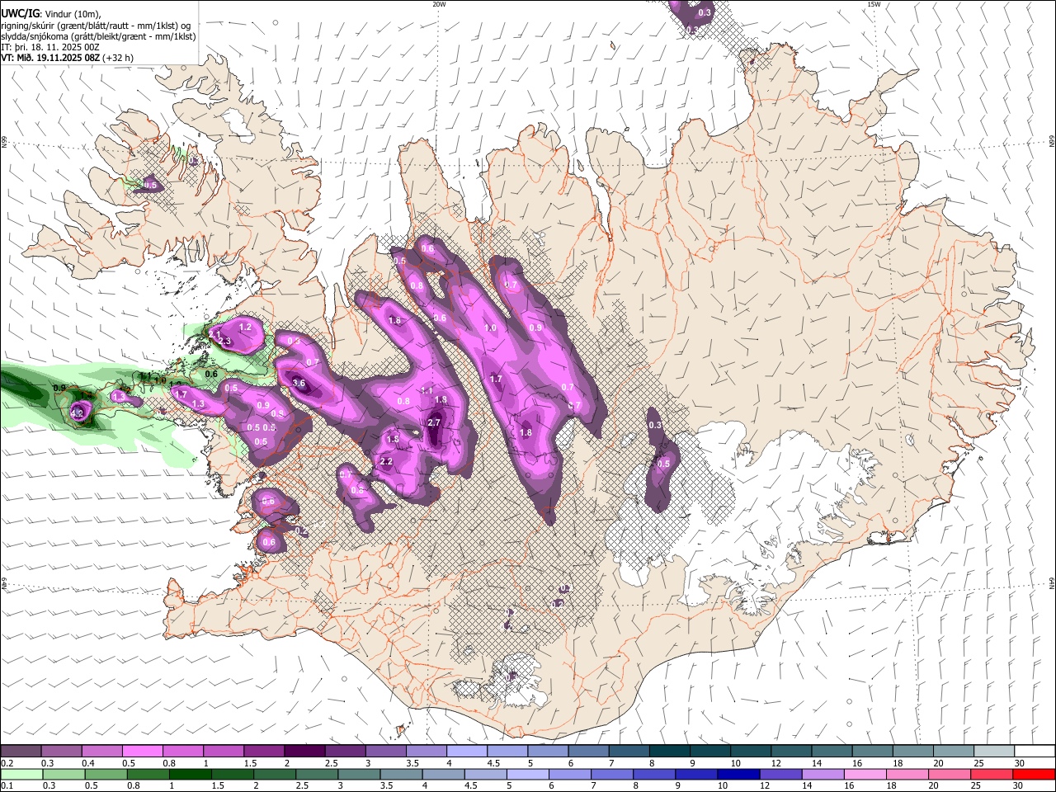Pick dark blue swatch between 10 and 12, bottom legend
1056x792 pixels.
click(739, 774)
